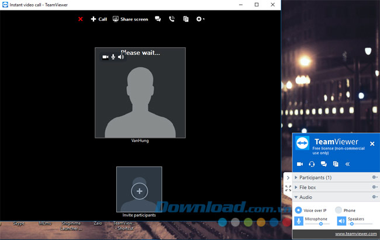Open Audio section gear options
Viewport: 380px width, 240px height.
click(x=375, y=197)
